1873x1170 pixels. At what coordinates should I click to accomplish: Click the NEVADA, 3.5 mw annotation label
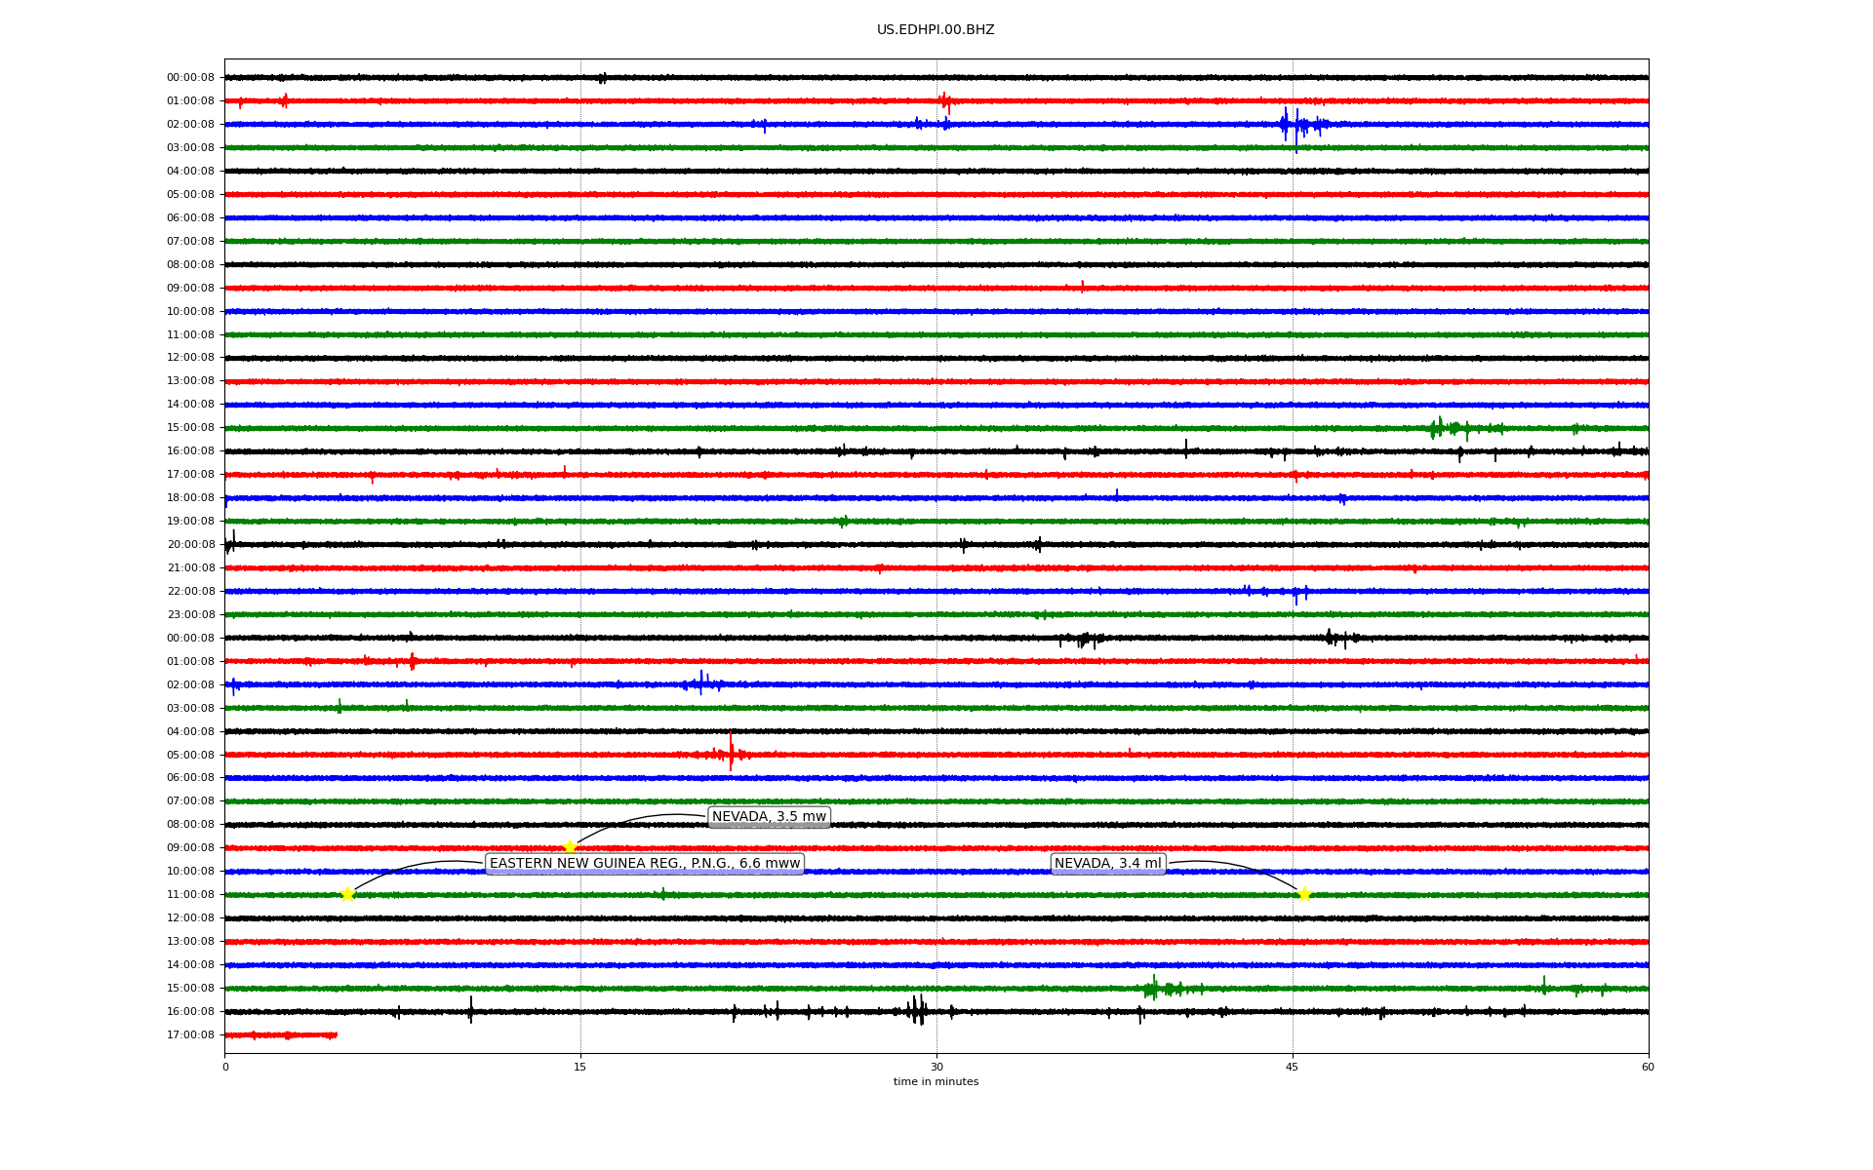(769, 817)
